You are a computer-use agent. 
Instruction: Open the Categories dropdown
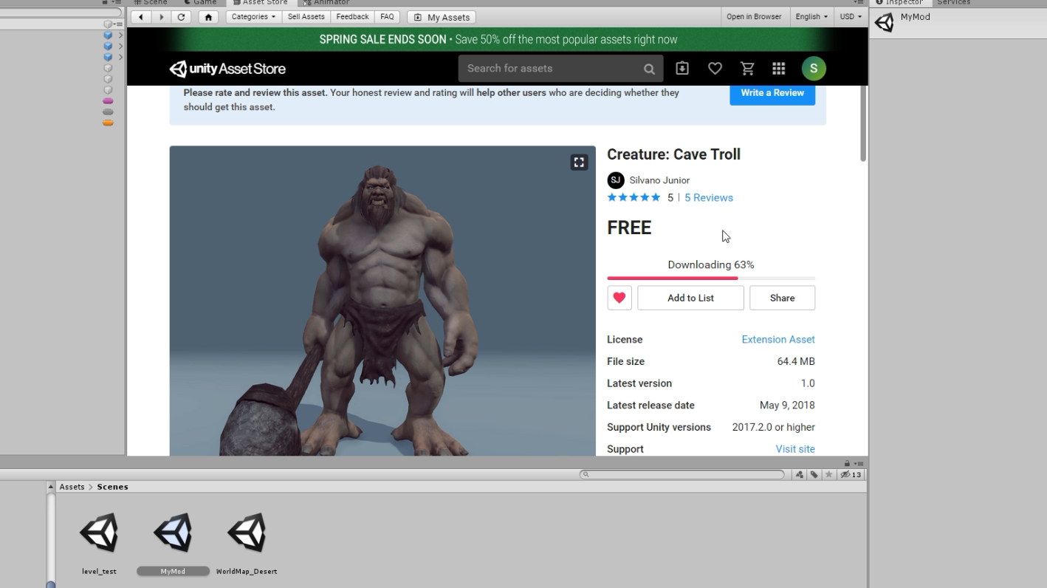click(x=253, y=17)
